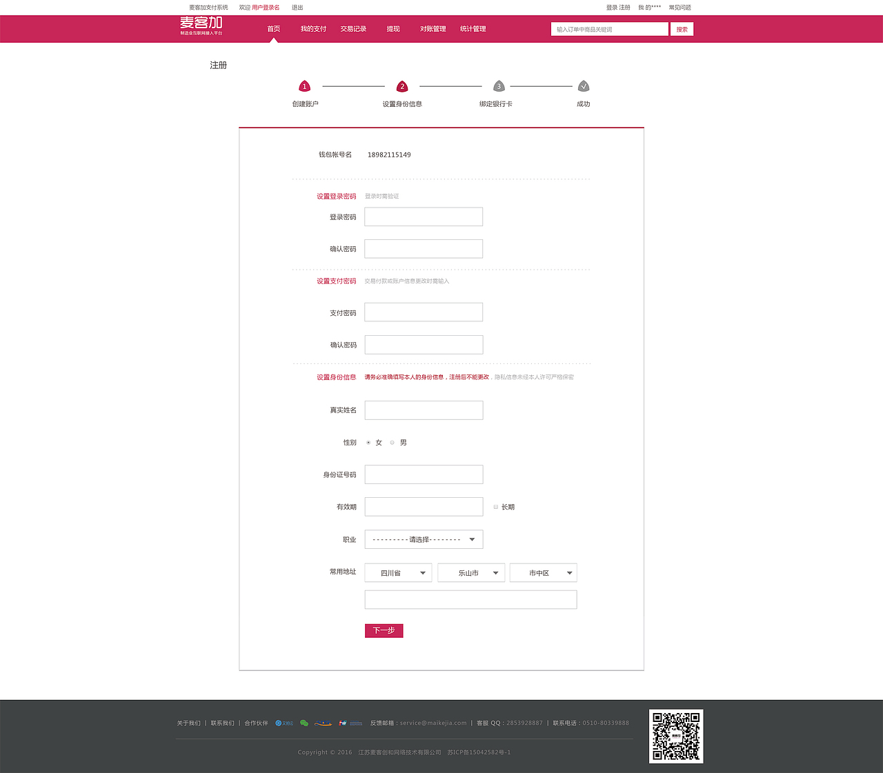
Task: Click step 3 绑定银行卡 badge icon
Action: 499,86
